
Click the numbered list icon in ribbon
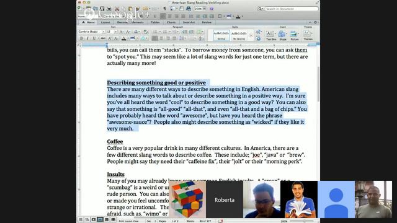coord(164,32)
